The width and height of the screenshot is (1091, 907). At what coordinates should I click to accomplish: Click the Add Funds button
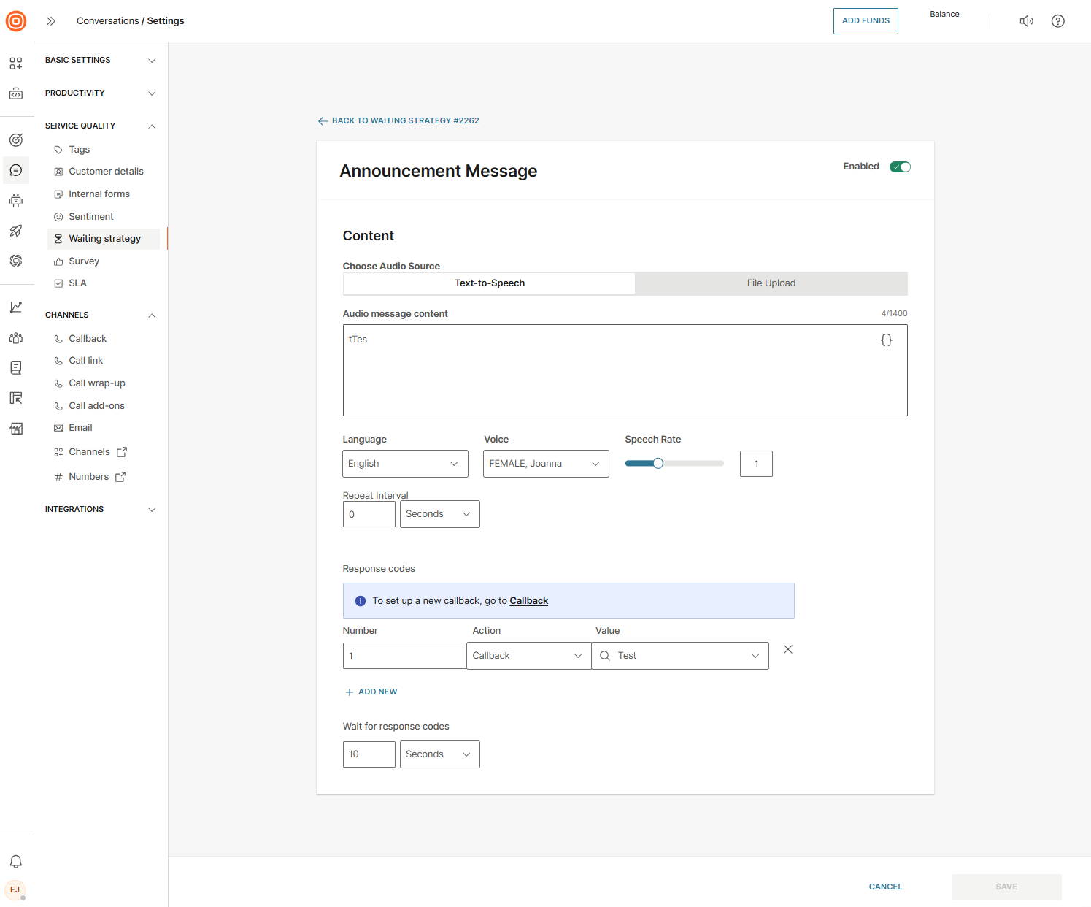click(866, 21)
